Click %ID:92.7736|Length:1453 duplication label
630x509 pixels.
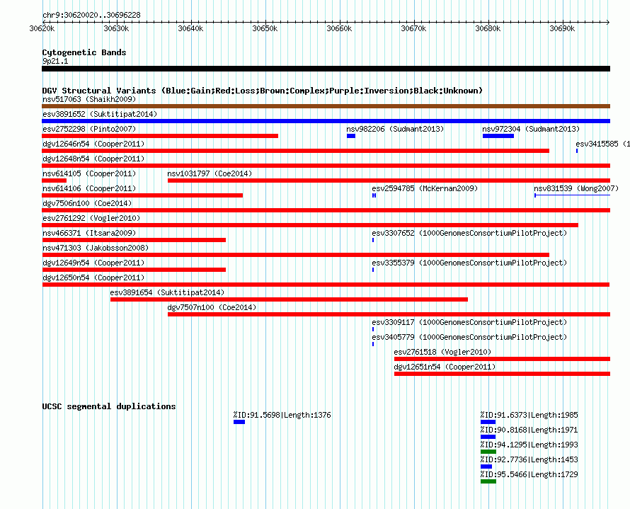[x=529, y=459]
